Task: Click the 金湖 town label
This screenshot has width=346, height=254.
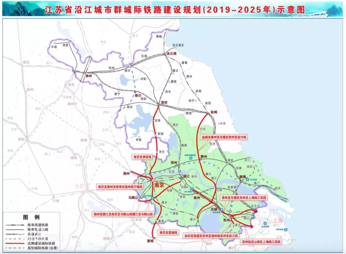Action: tap(161, 134)
